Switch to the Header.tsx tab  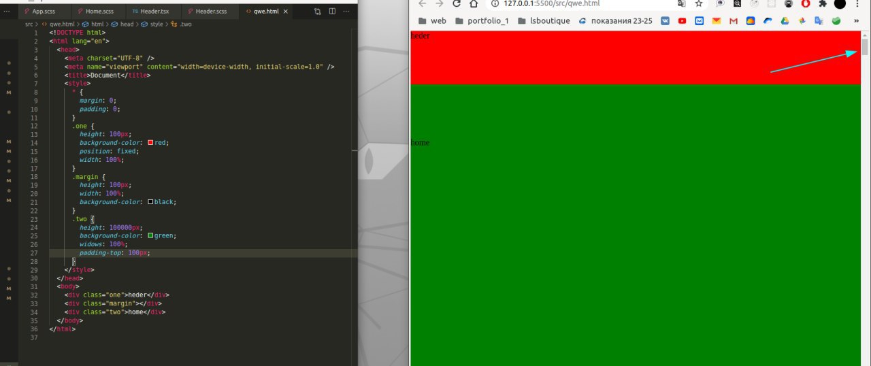[154, 12]
